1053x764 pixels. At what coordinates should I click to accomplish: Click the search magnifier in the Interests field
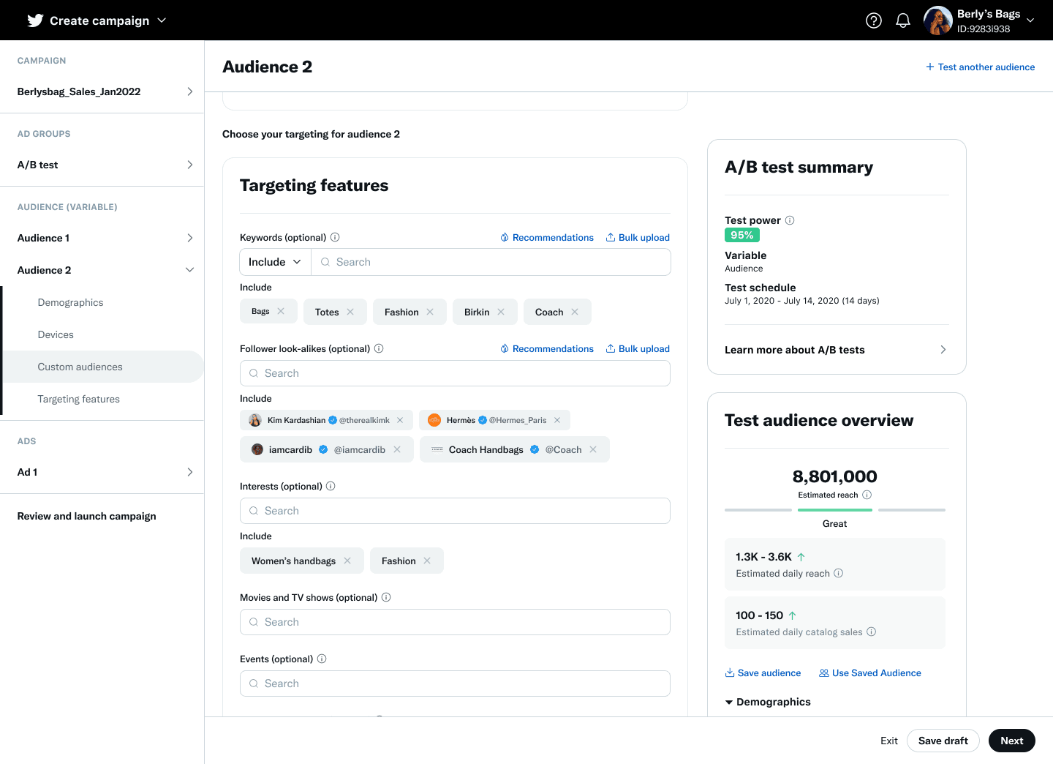254,510
